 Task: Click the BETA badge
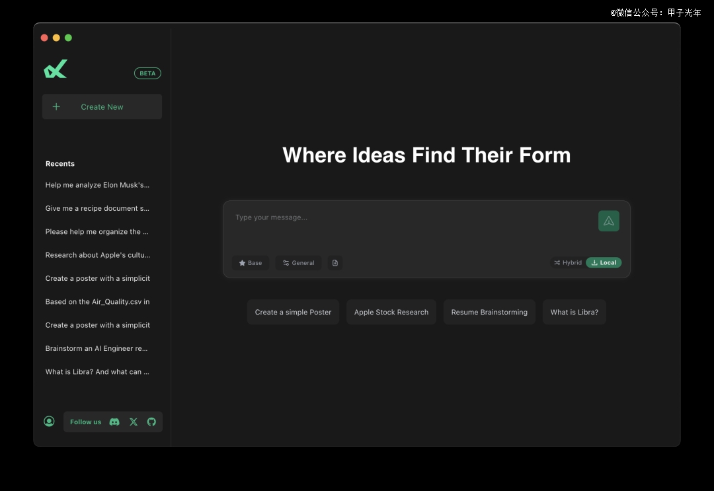pyautogui.click(x=147, y=73)
